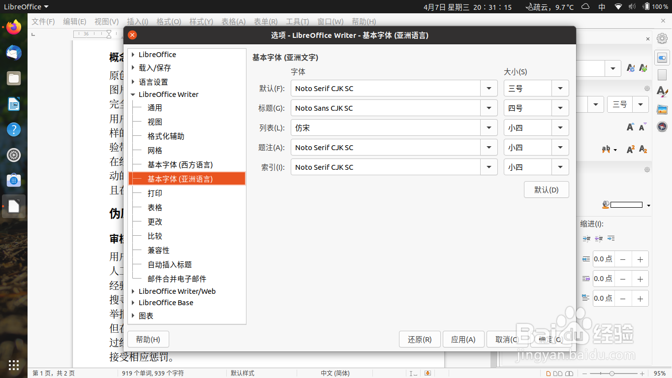Screen dimensions: 672x378
Task: Click the 取消 button in dialog
Action: (506, 340)
